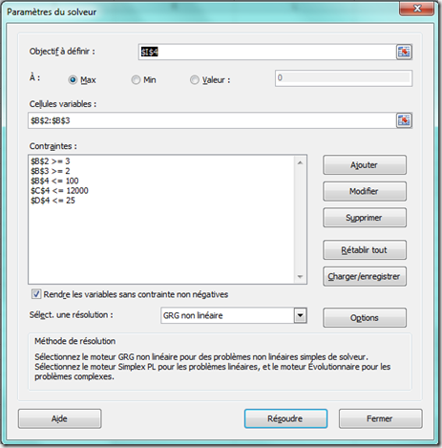Click the Cellules variables input field
442x448 pixels.
212,120
